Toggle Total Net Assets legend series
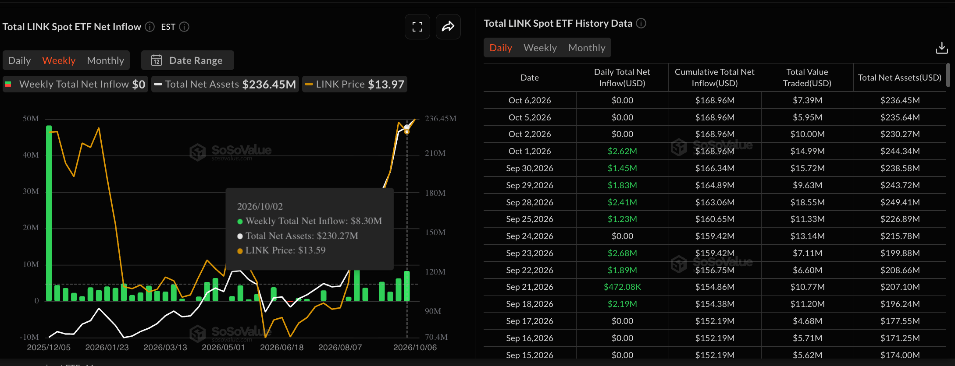This screenshot has height=366, width=955. pyautogui.click(x=225, y=84)
